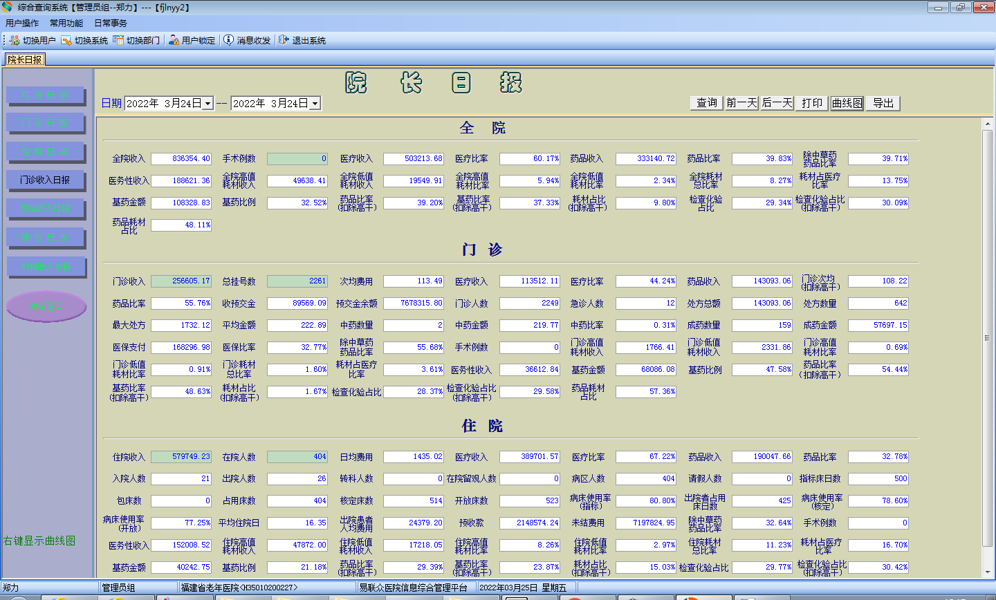Open the 日常事务 menu
Viewport: 996px width, 600px height.
coord(111,24)
